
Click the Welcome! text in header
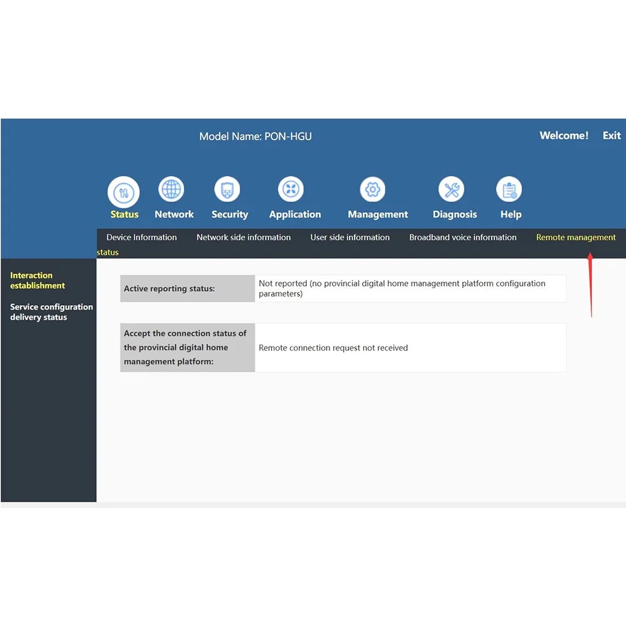[564, 136]
